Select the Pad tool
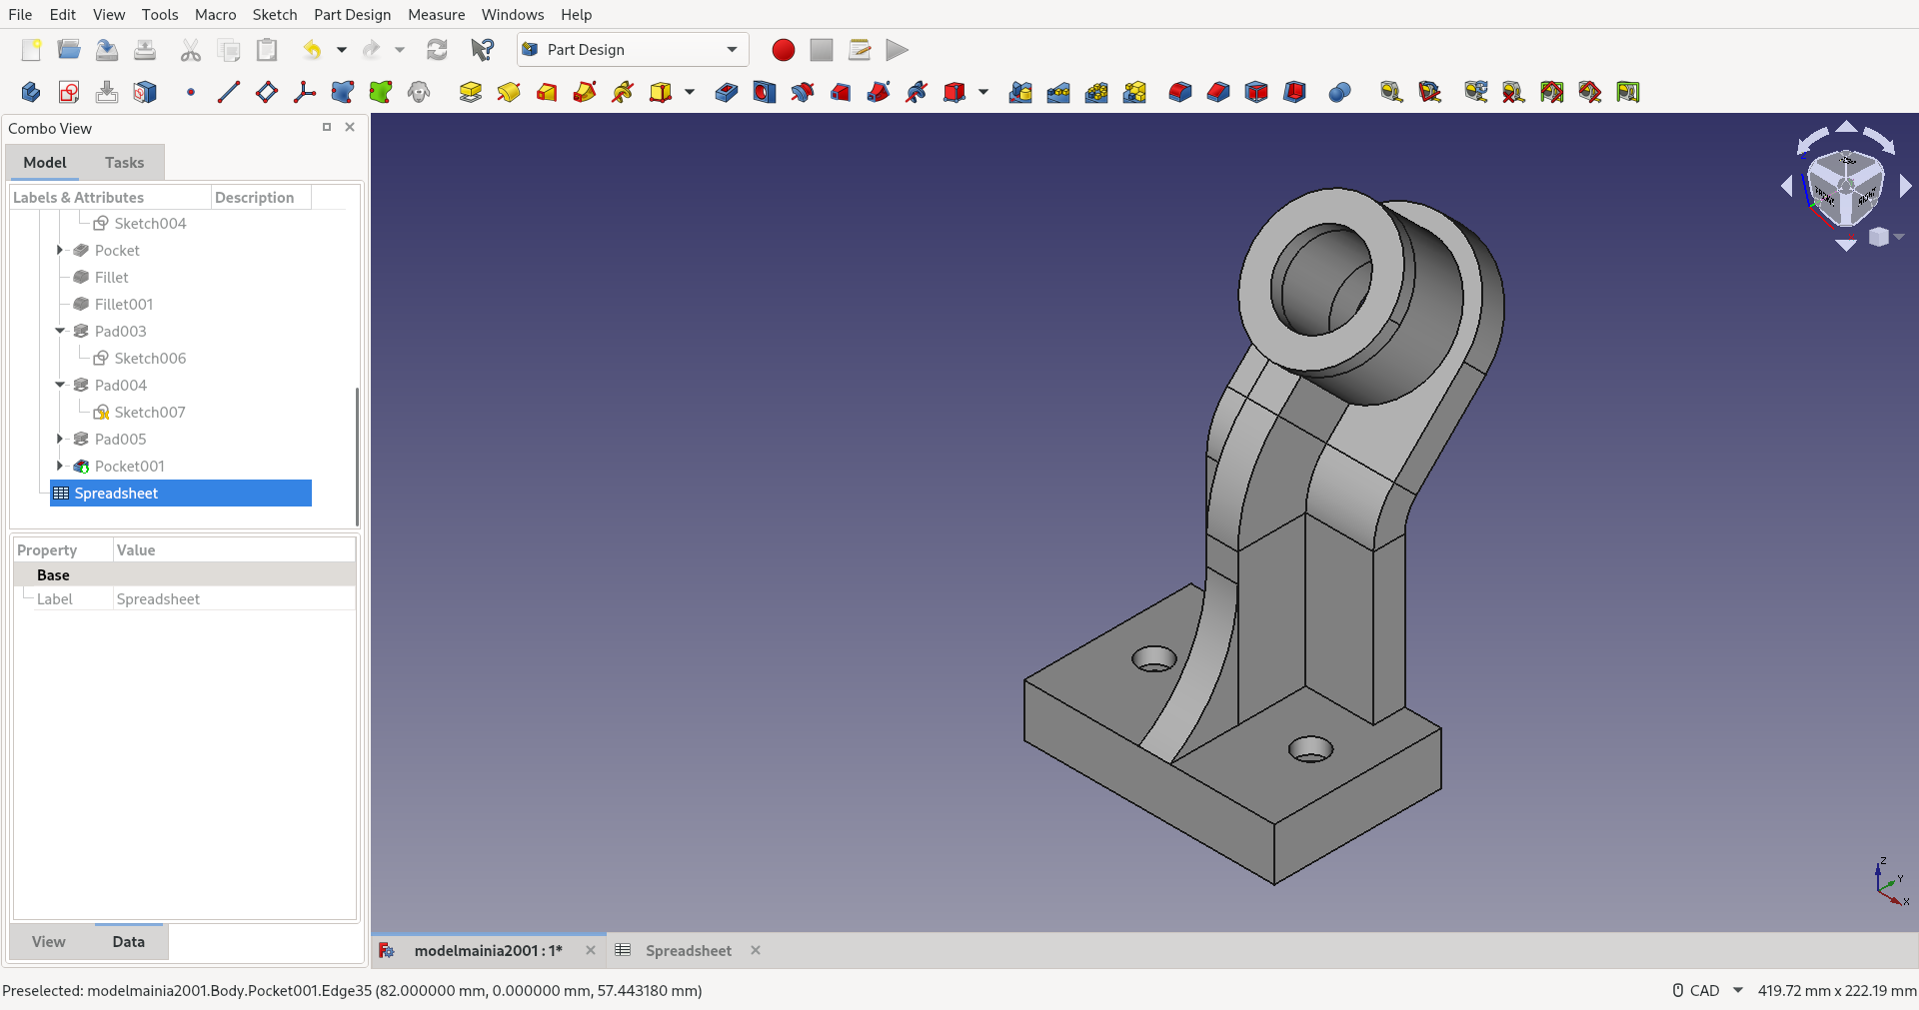This screenshot has height=1010, width=1919. coord(470,92)
